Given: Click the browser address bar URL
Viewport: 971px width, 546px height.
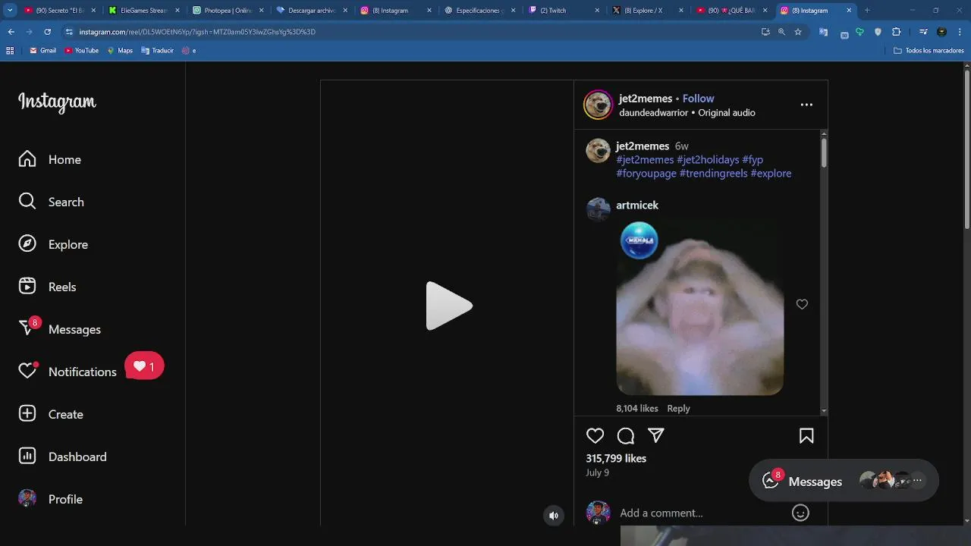Looking at the screenshot, I should (197, 32).
